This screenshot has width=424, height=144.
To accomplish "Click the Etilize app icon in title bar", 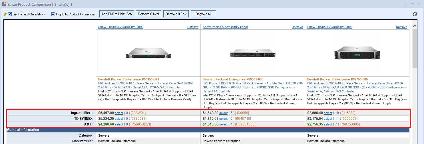I will click(x=4, y=4).
